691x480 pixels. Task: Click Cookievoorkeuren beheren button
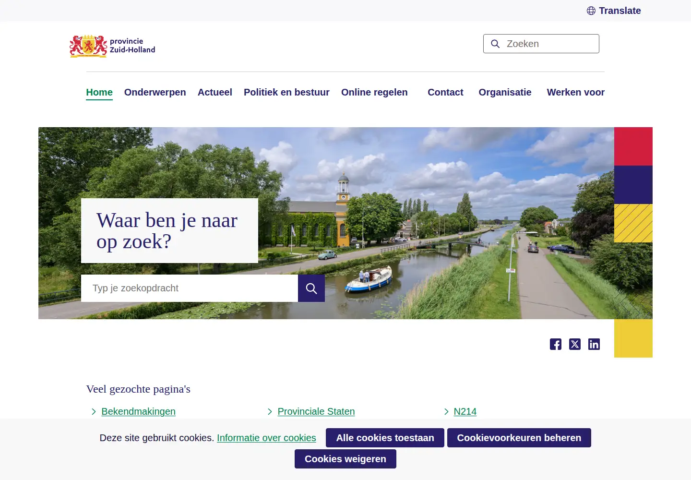(x=519, y=438)
